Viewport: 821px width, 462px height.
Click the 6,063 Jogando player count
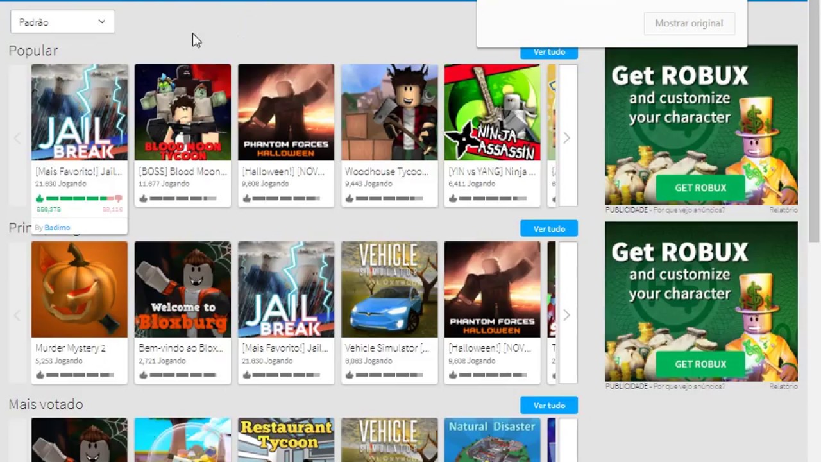369,361
